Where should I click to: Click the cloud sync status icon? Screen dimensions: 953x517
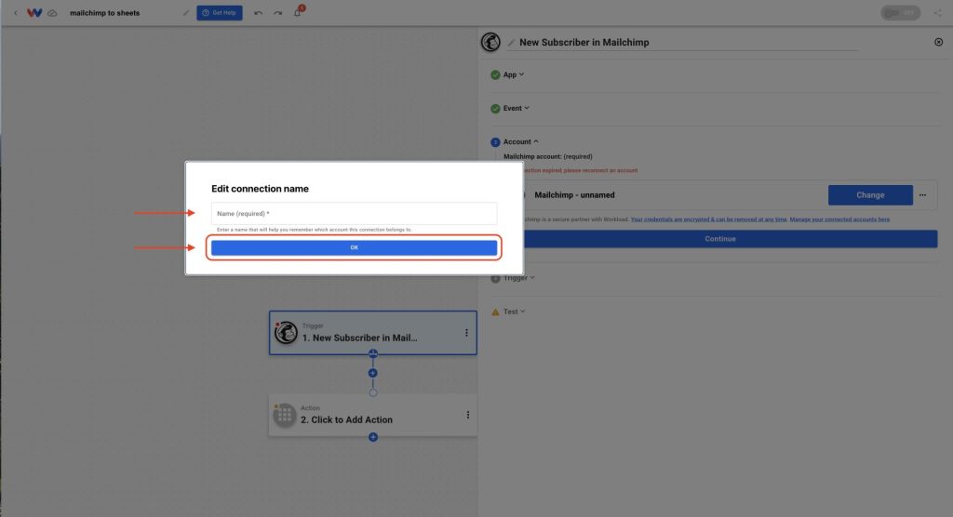(52, 13)
